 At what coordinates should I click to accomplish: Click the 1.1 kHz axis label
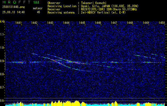pyautogui.click(x=2, y=34)
